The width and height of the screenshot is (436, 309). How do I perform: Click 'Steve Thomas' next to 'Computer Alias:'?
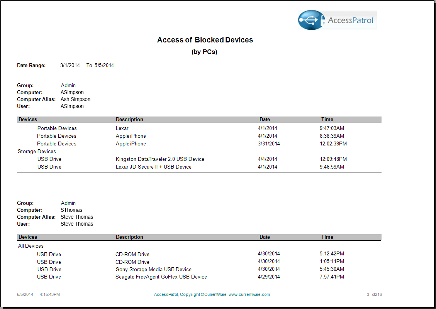pos(77,217)
